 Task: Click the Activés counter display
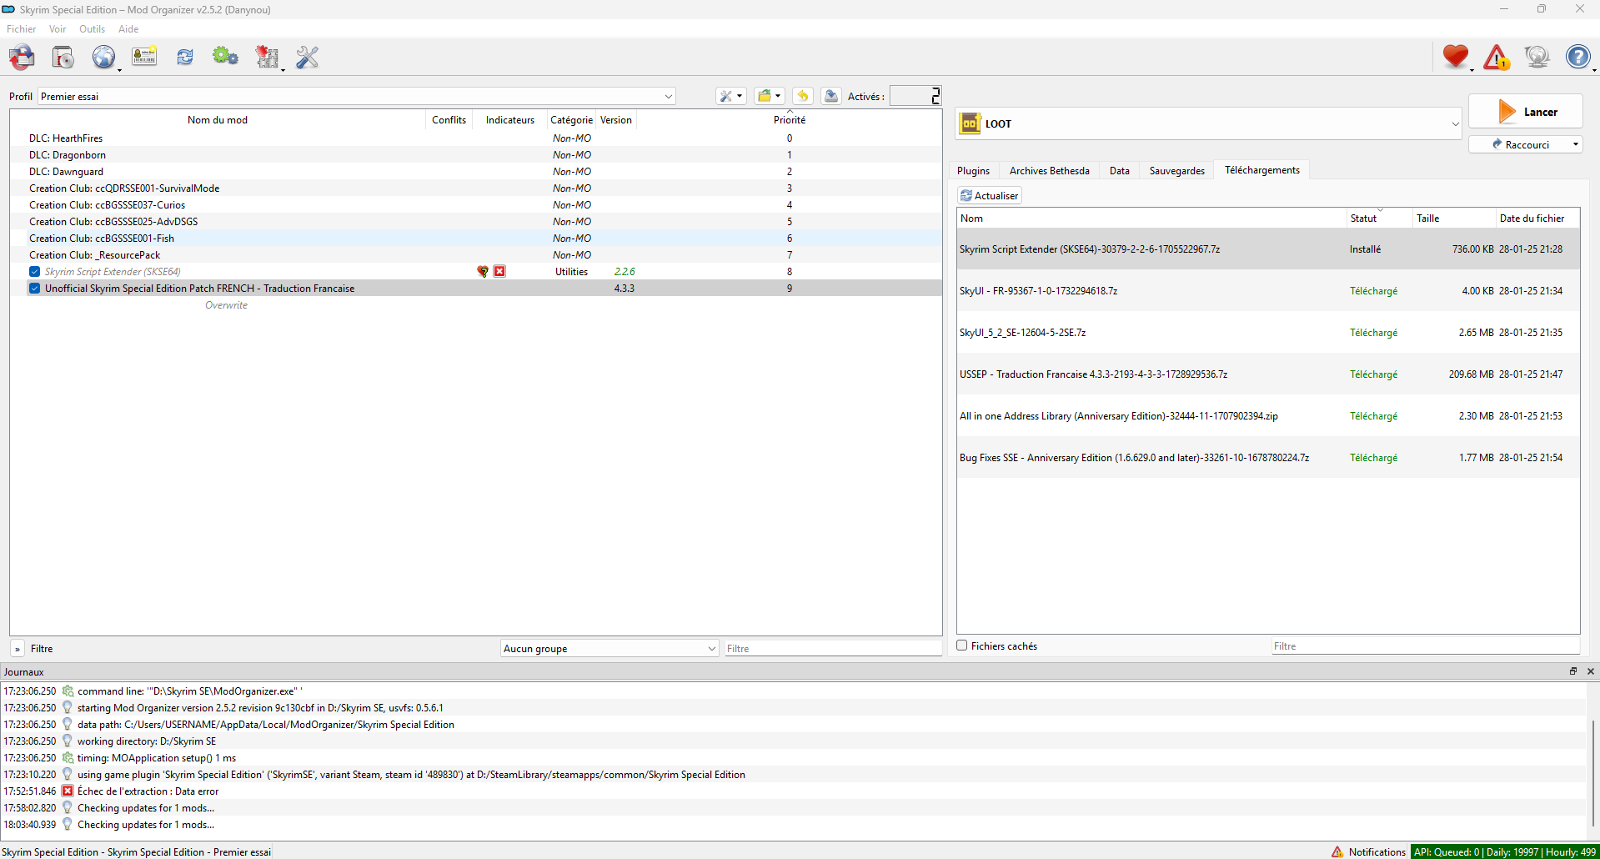coord(915,96)
